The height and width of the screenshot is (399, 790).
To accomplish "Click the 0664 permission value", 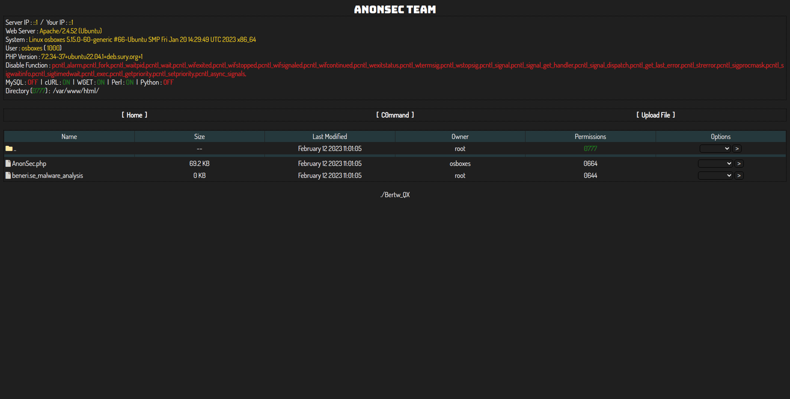I will pos(590,163).
